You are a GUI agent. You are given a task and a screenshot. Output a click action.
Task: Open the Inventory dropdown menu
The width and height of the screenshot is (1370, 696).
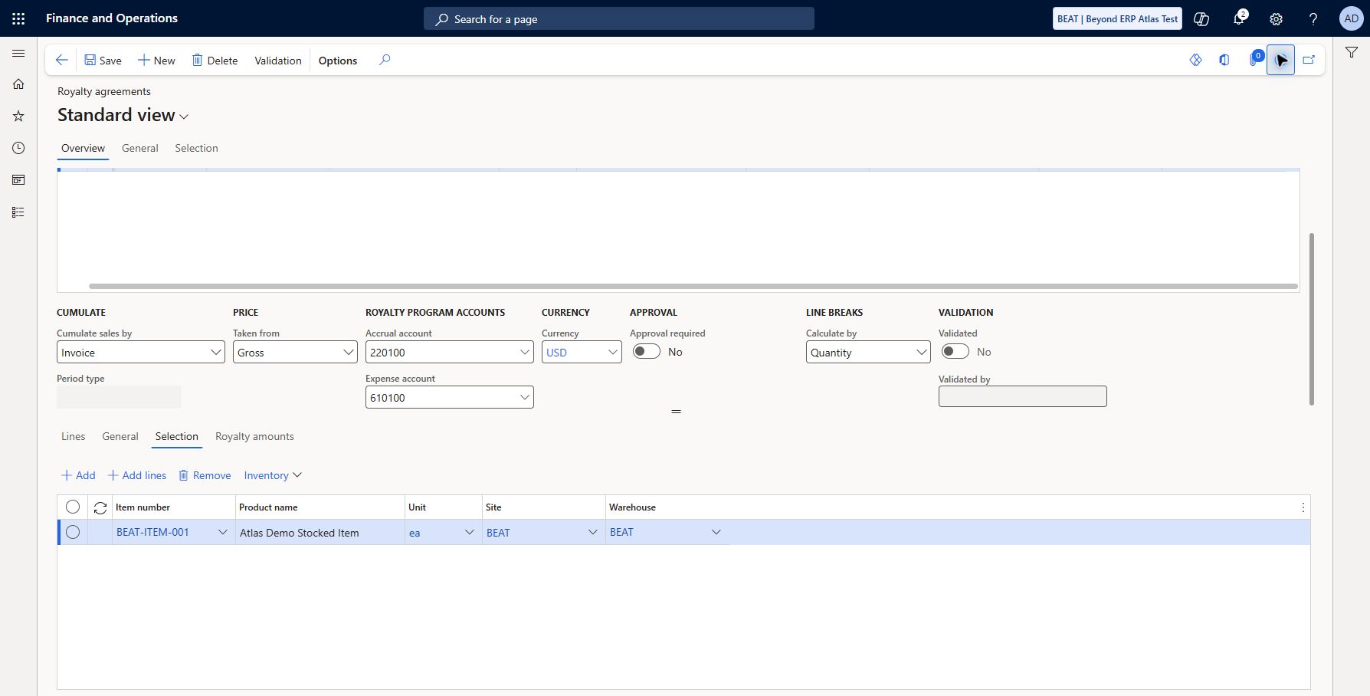coord(273,475)
